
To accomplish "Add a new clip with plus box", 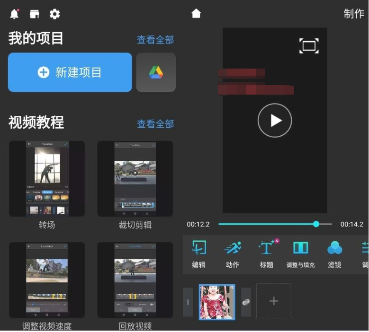I will click(274, 301).
